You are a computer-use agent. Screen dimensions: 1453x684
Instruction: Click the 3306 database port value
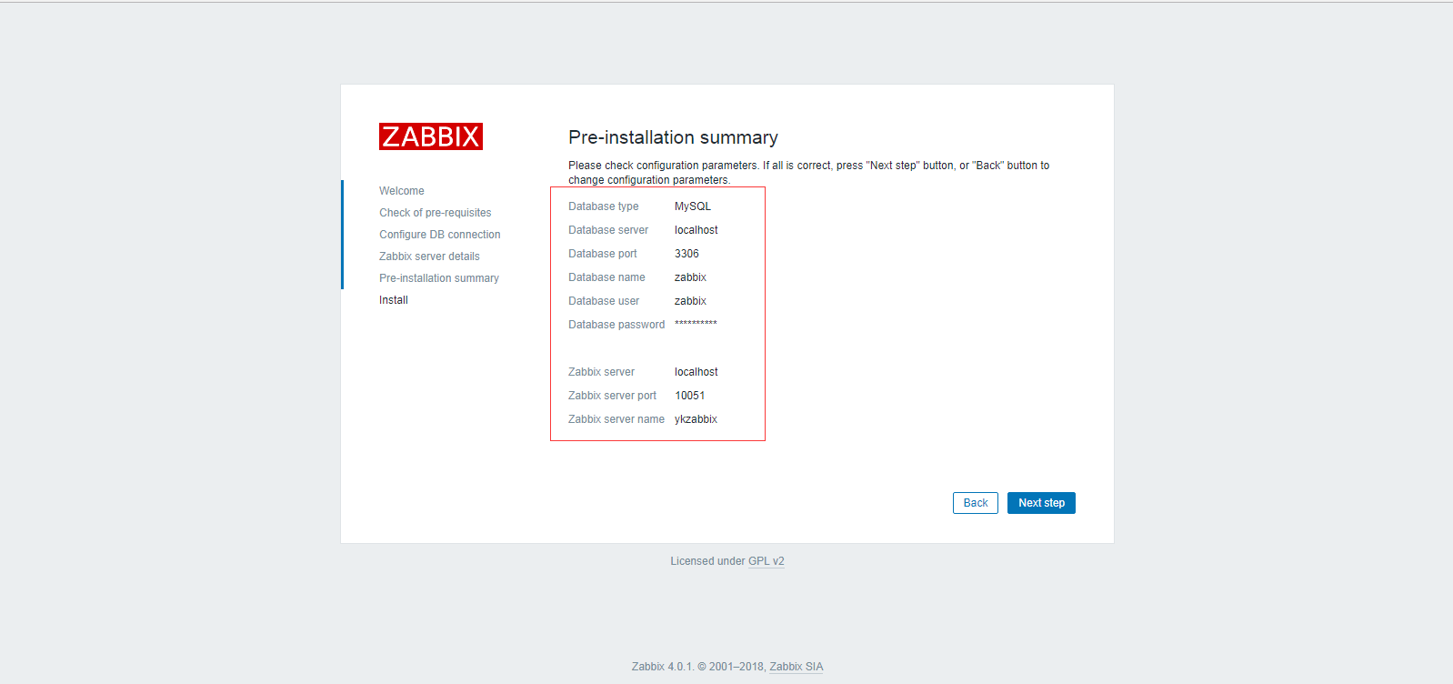point(686,254)
